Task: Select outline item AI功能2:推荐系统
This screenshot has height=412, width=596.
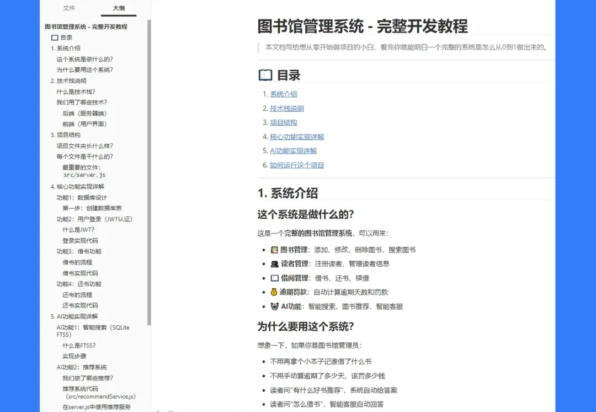Action: coord(81,367)
